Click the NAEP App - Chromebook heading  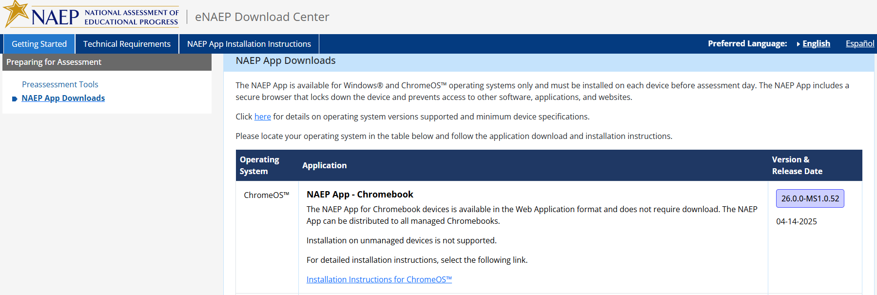pyautogui.click(x=360, y=195)
